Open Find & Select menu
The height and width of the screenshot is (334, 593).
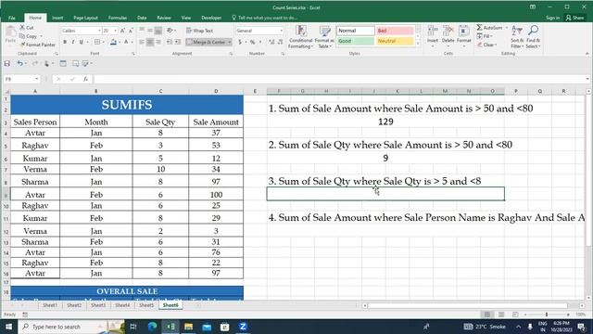point(534,37)
